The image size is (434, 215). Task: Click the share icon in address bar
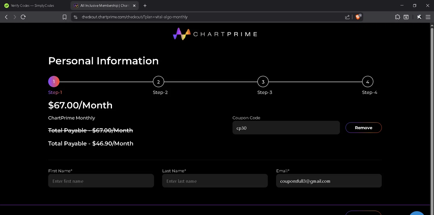pyautogui.click(x=347, y=17)
